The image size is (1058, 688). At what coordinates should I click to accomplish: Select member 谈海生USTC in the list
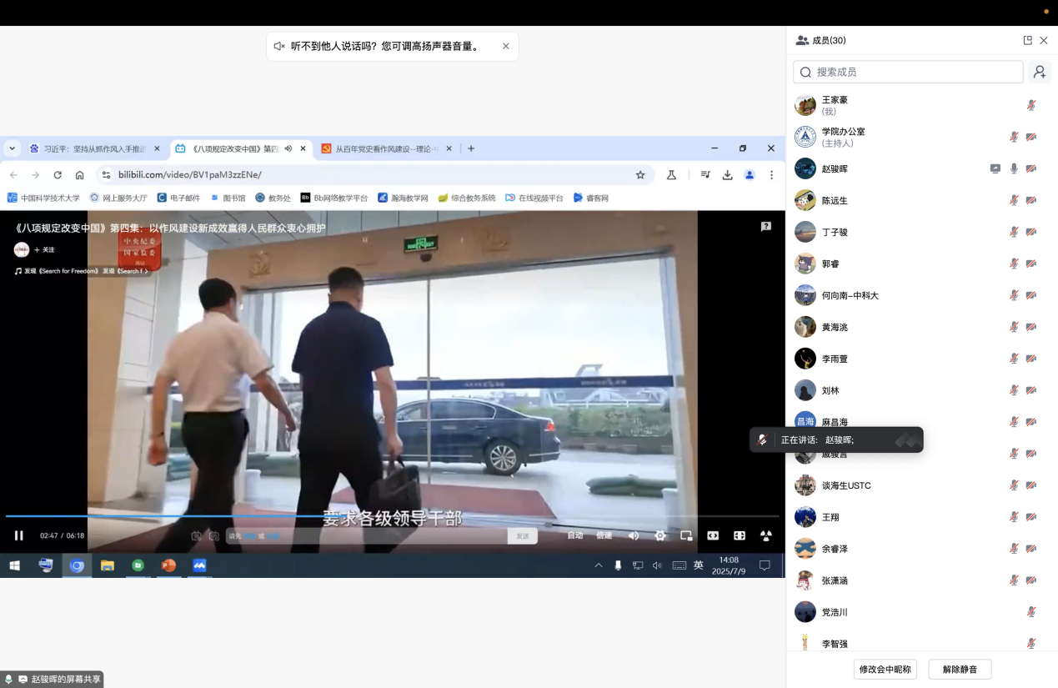pos(921,485)
